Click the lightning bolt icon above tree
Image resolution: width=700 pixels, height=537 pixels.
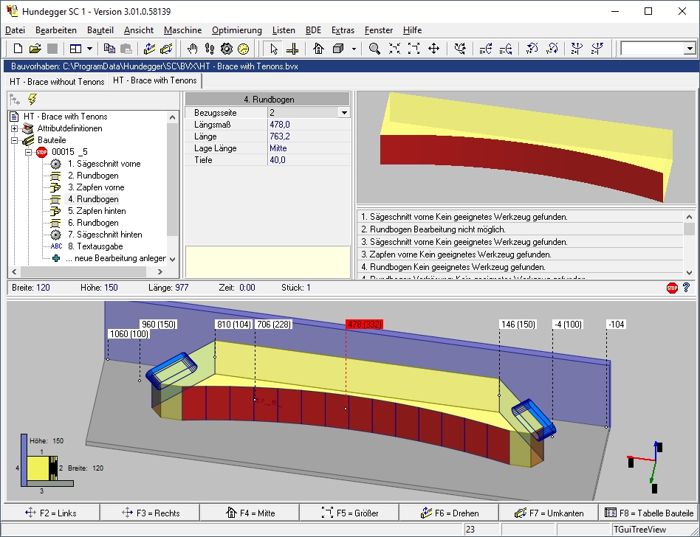coord(32,100)
